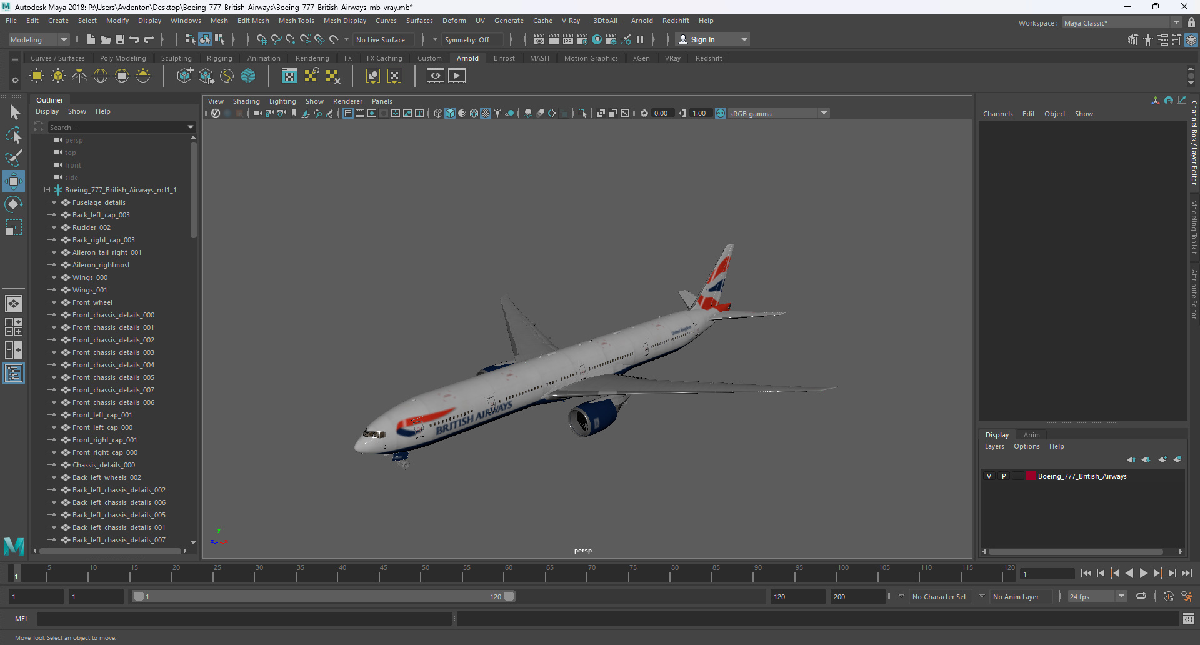Viewport: 1200px width, 645px height.
Task: Click the four view layout icon
Action: tap(14, 327)
